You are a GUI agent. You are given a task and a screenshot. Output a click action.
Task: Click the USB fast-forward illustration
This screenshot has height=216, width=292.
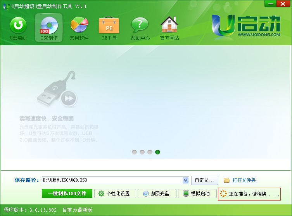pos(57,89)
